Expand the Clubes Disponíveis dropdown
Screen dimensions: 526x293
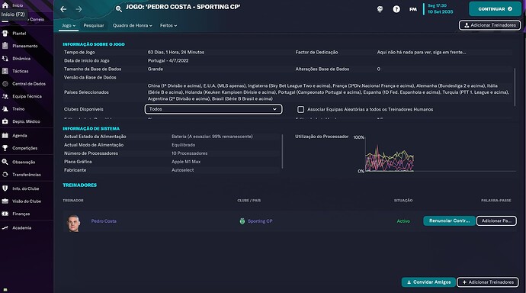pyautogui.click(x=213, y=109)
